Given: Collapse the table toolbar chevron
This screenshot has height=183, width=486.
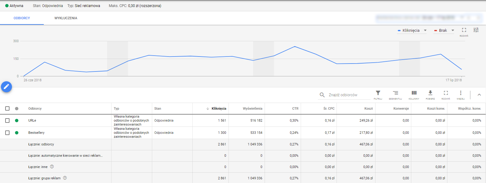Looking at the screenshot, I should click(479, 95).
